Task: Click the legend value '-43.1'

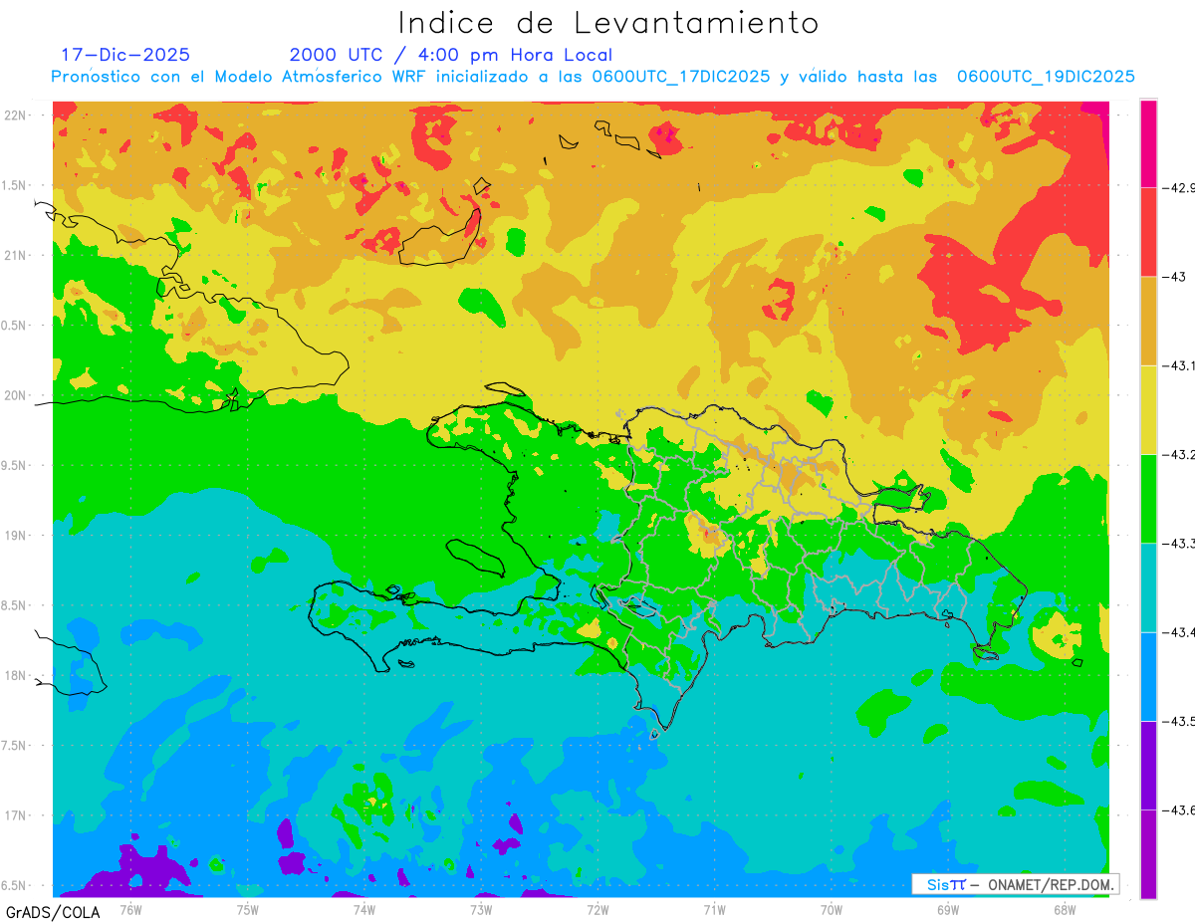Action: click(1179, 366)
